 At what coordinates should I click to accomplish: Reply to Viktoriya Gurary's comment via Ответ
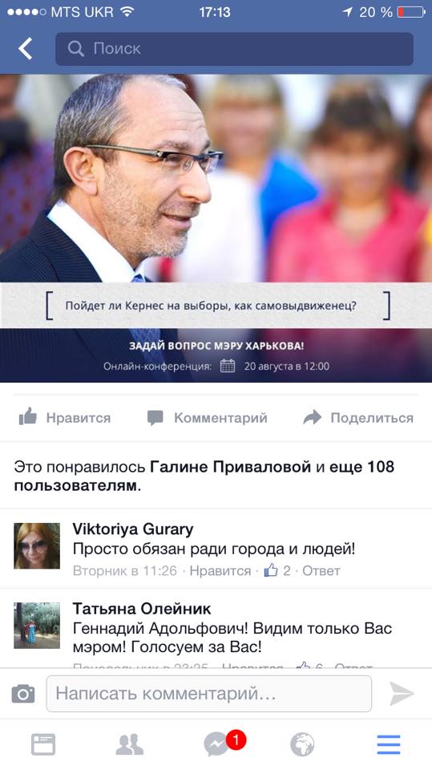(x=321, y=570)
